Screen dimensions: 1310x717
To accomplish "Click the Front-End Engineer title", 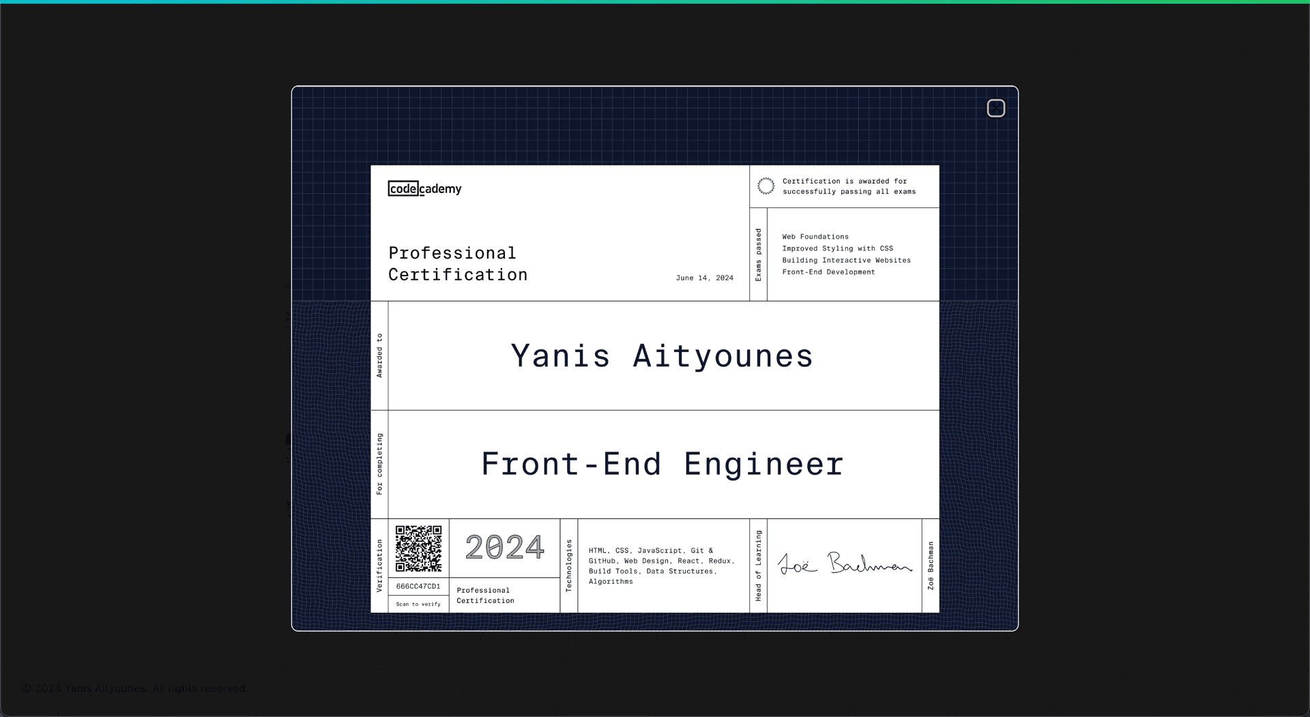I will pyautogui.click(x=663, y=465).
